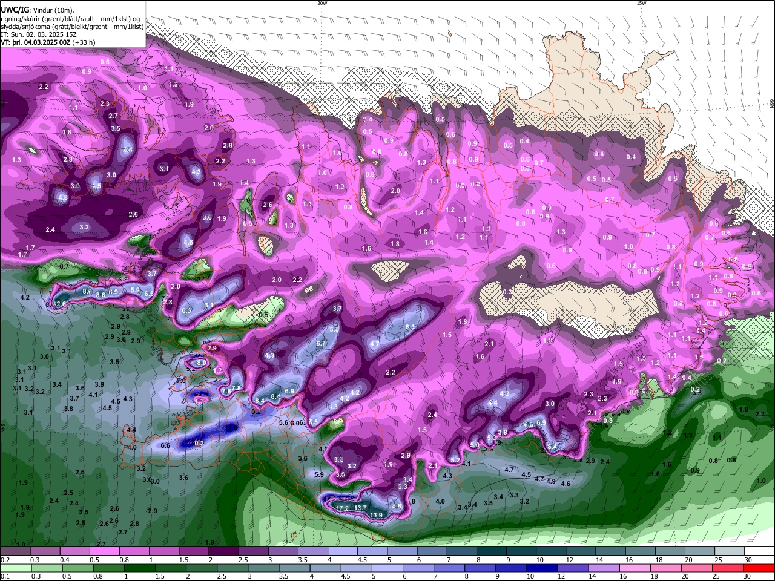775x581 pixels.
Task: Select the "IT: Sun. 02. 03. 2025 15Z" line
Action: (39, 35)
